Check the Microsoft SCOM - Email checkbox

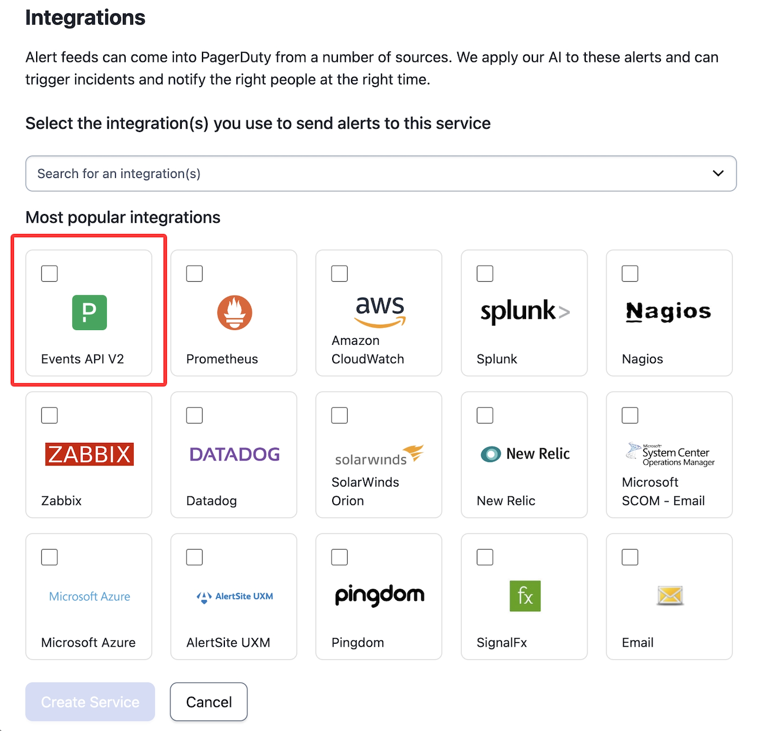coord(630,415)
